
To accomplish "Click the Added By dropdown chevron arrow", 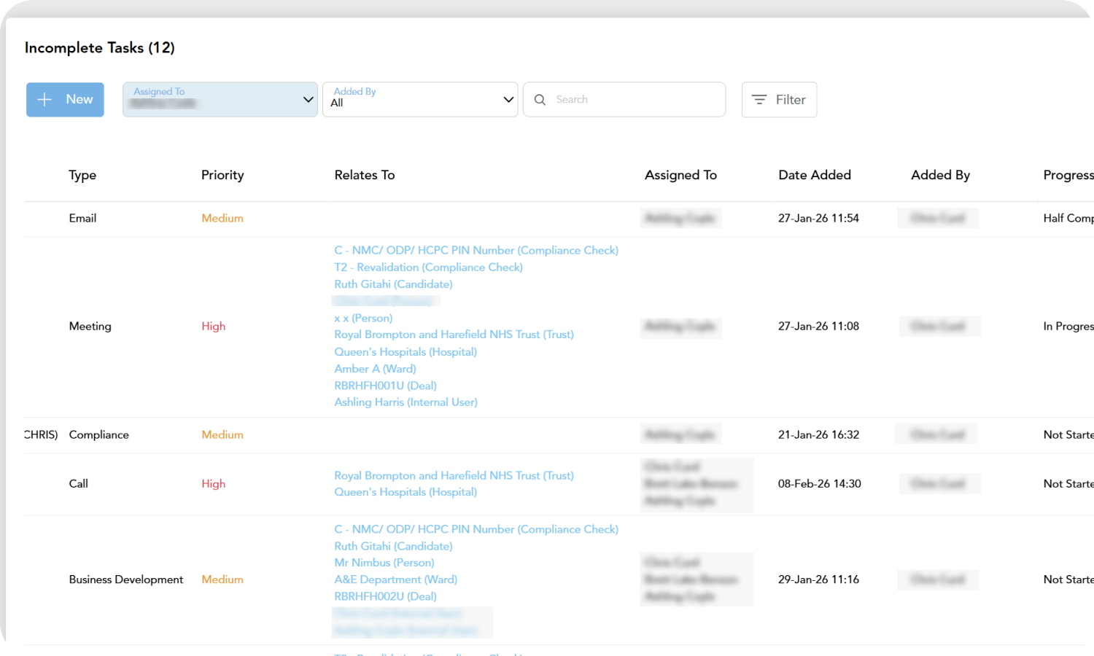I will pyautogui.click(x=508, y=100).
